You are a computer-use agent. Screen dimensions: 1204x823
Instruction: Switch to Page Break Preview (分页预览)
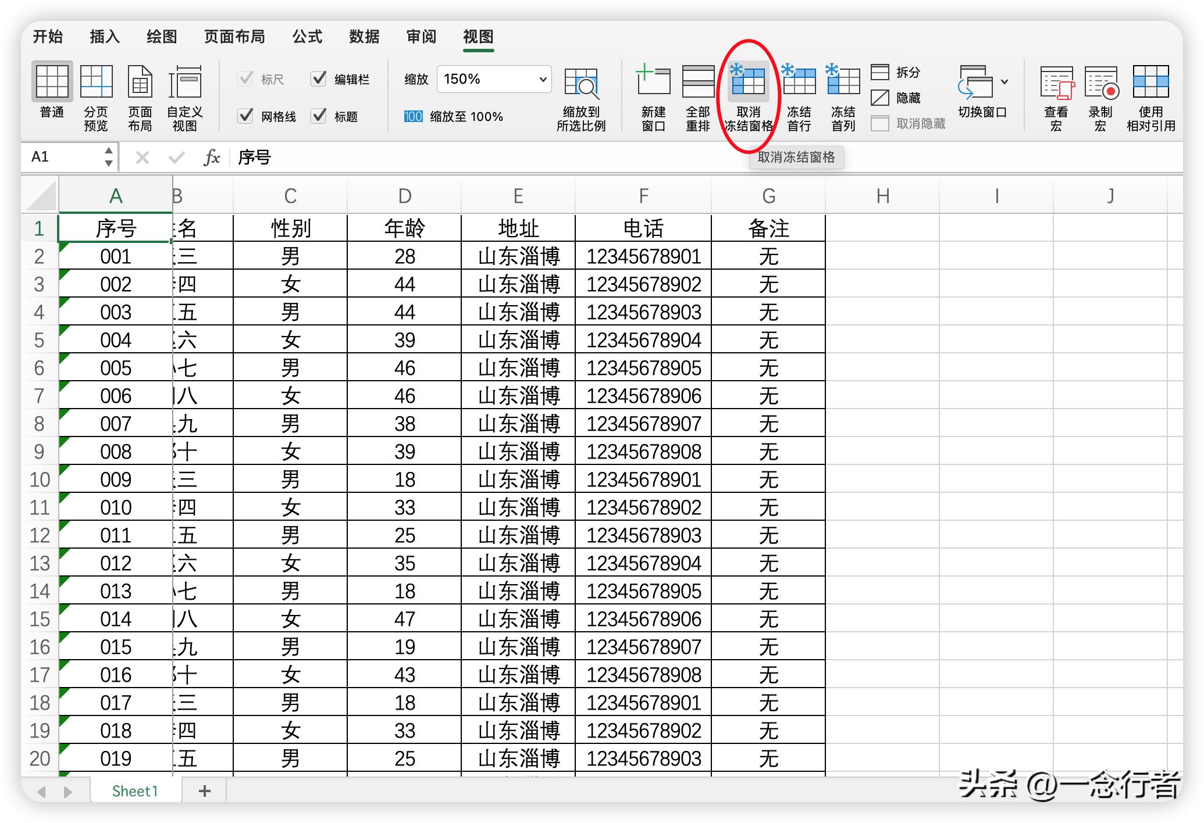click(96, 82)
